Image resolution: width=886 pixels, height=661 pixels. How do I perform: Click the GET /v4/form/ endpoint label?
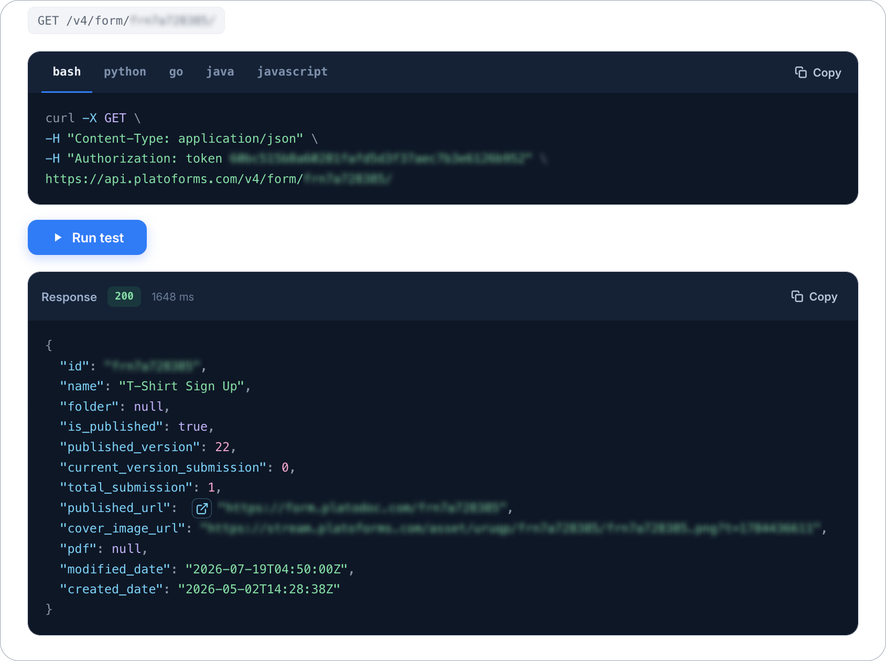click(126, 20)
